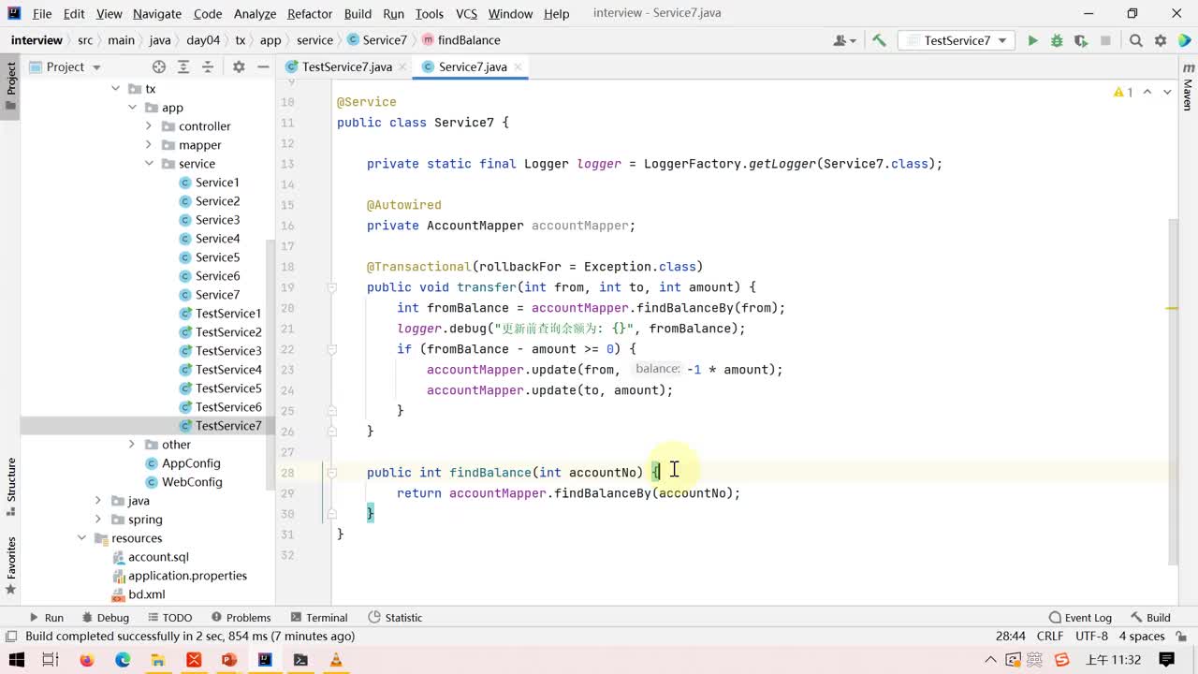Image resolution: width=1198 pixels, height=674 pixels.
Task: Expand the mapper folder
Action: click(x=149, y=145)
